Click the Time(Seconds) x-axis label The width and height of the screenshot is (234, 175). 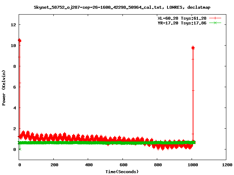click(x=122, y=172)
